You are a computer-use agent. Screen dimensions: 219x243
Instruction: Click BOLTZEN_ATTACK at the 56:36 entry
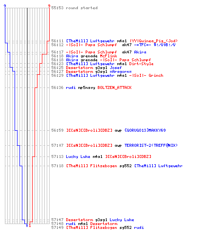[x=114, y=87]
